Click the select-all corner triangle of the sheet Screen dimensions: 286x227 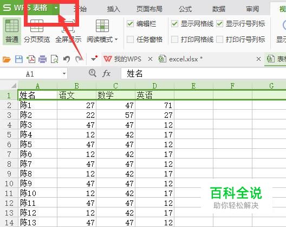pos(14,86)
